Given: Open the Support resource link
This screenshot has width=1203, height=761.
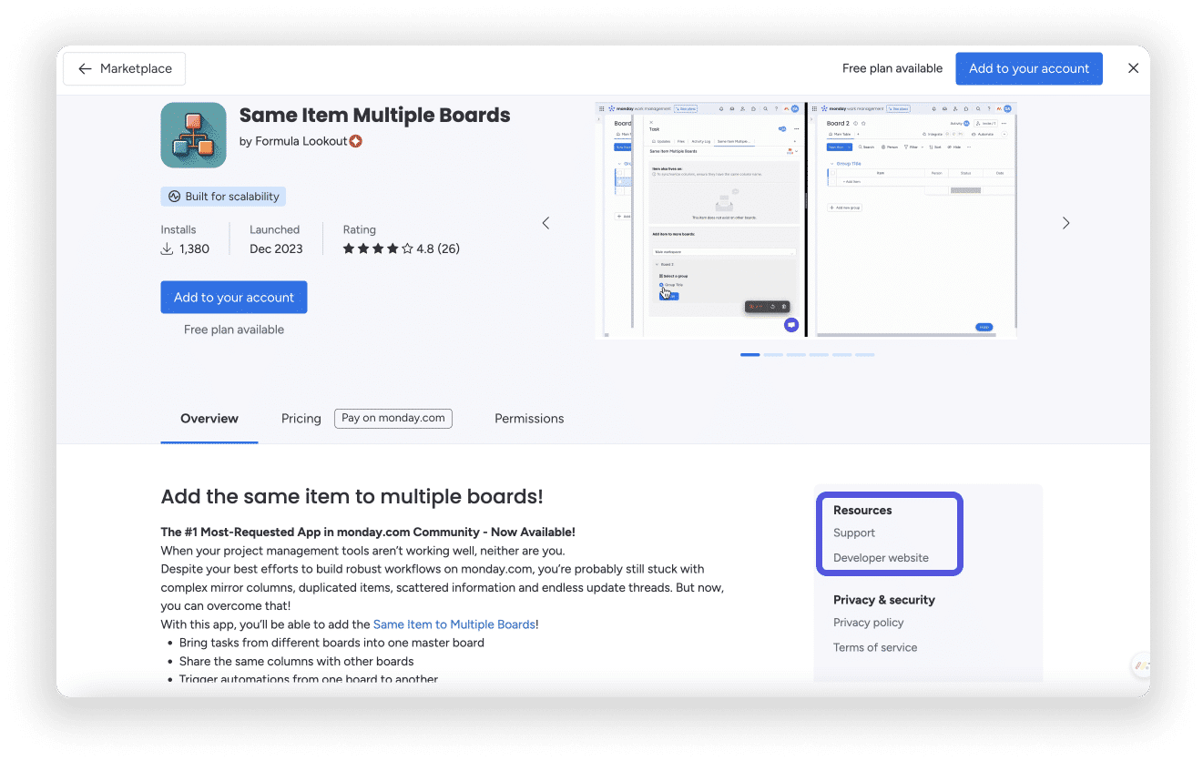Looking at the screenshot, I should 854,533.
